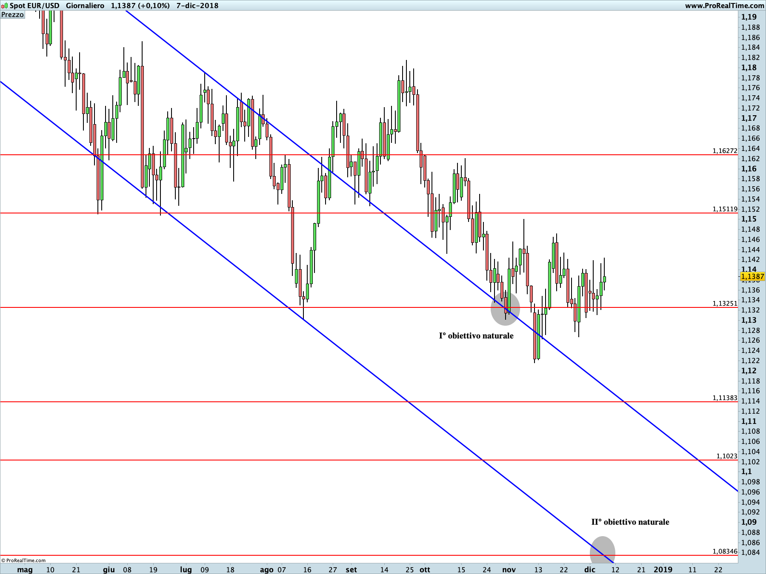Click the grey ellipse at first target
The image size is (766, 574).
click(x=505, y=309)
